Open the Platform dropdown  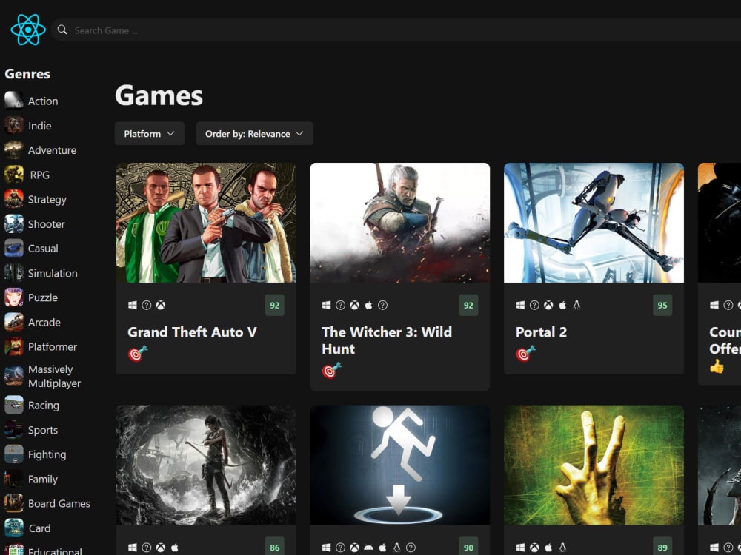(150, 133)
